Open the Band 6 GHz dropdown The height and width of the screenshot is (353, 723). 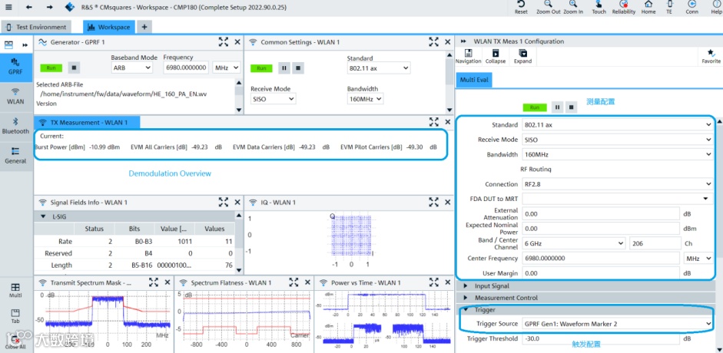(x=574, y=243)
